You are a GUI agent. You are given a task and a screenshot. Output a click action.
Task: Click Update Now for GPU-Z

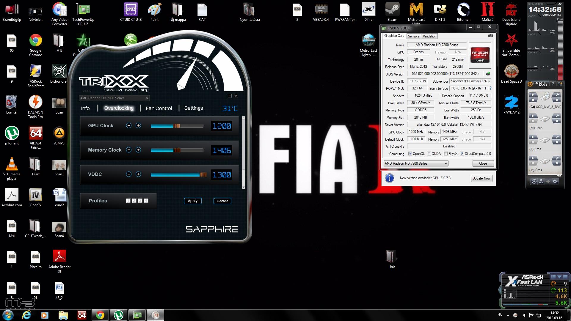coord(481,178)
